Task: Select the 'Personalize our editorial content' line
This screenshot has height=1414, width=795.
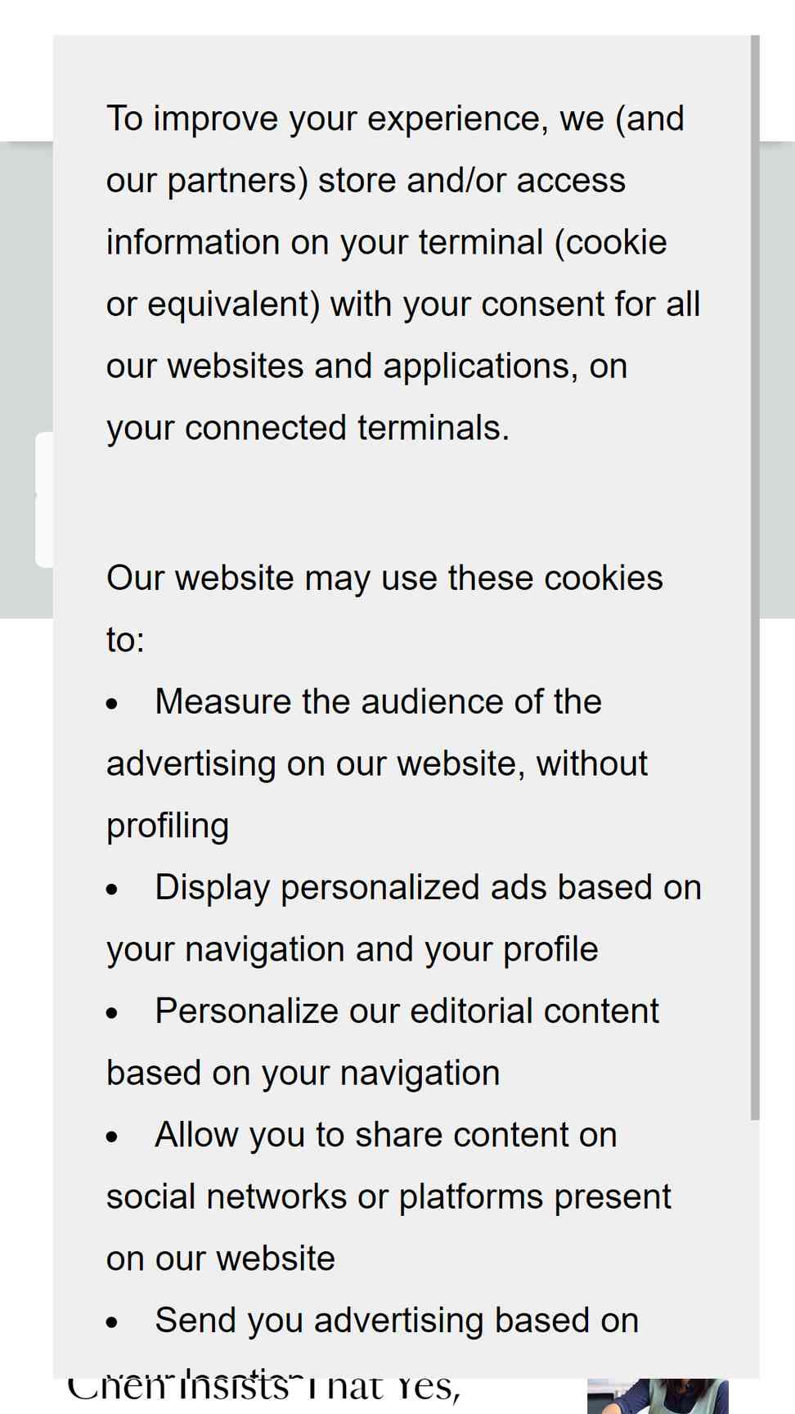Action: [x=407, y=1011]
